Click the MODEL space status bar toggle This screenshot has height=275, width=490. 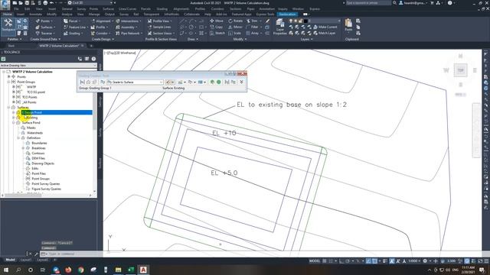coord(315,261)
